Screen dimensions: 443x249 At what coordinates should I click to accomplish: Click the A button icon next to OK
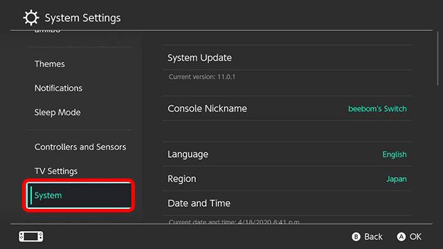coord(401,237)
